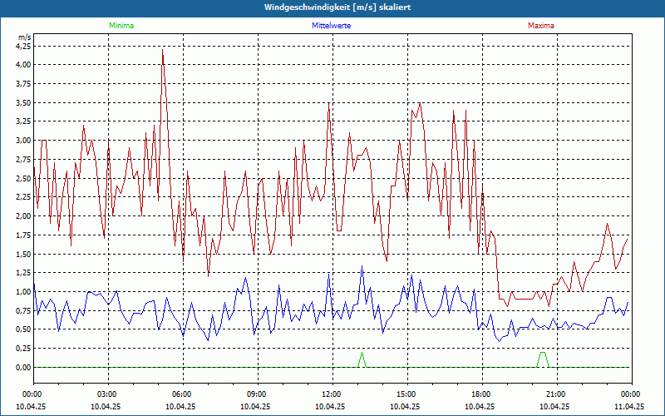The width and height of the screenshot is (665, 416).
Task: Click the 3,25 y-axis value
Action: [23, 121]
